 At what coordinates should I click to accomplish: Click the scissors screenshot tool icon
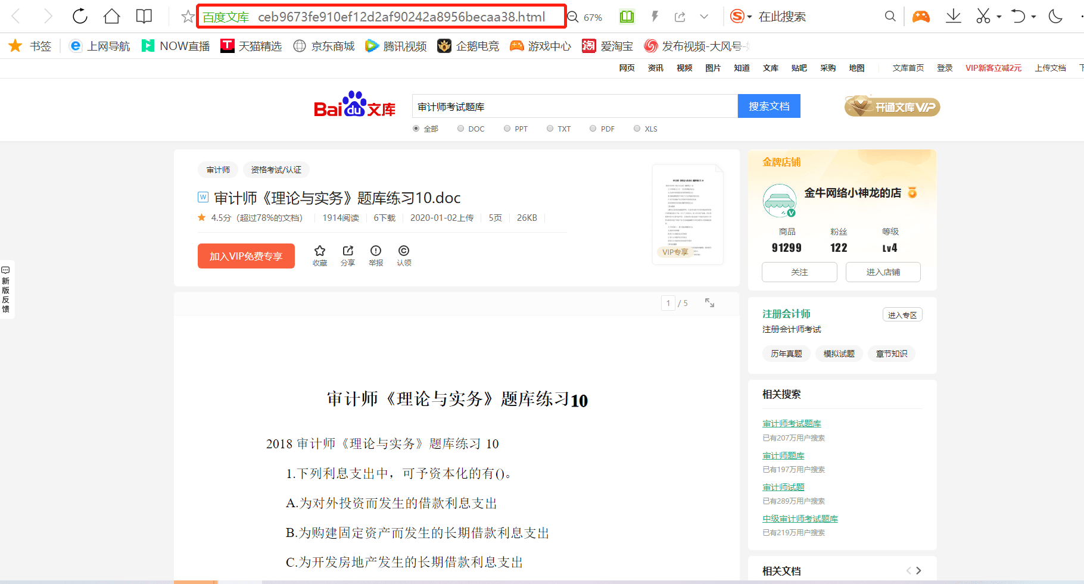coord(983,17)
